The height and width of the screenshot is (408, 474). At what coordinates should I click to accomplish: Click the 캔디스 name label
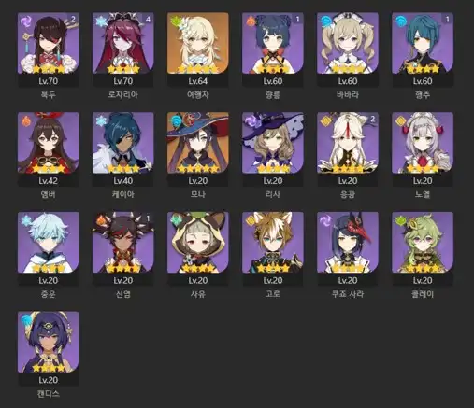tap(49, 394)
